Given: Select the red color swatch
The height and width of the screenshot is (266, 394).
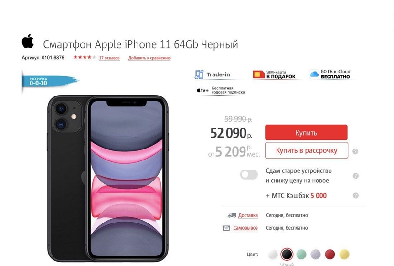Looking at the screenshot, I should (x=330, y=254).
